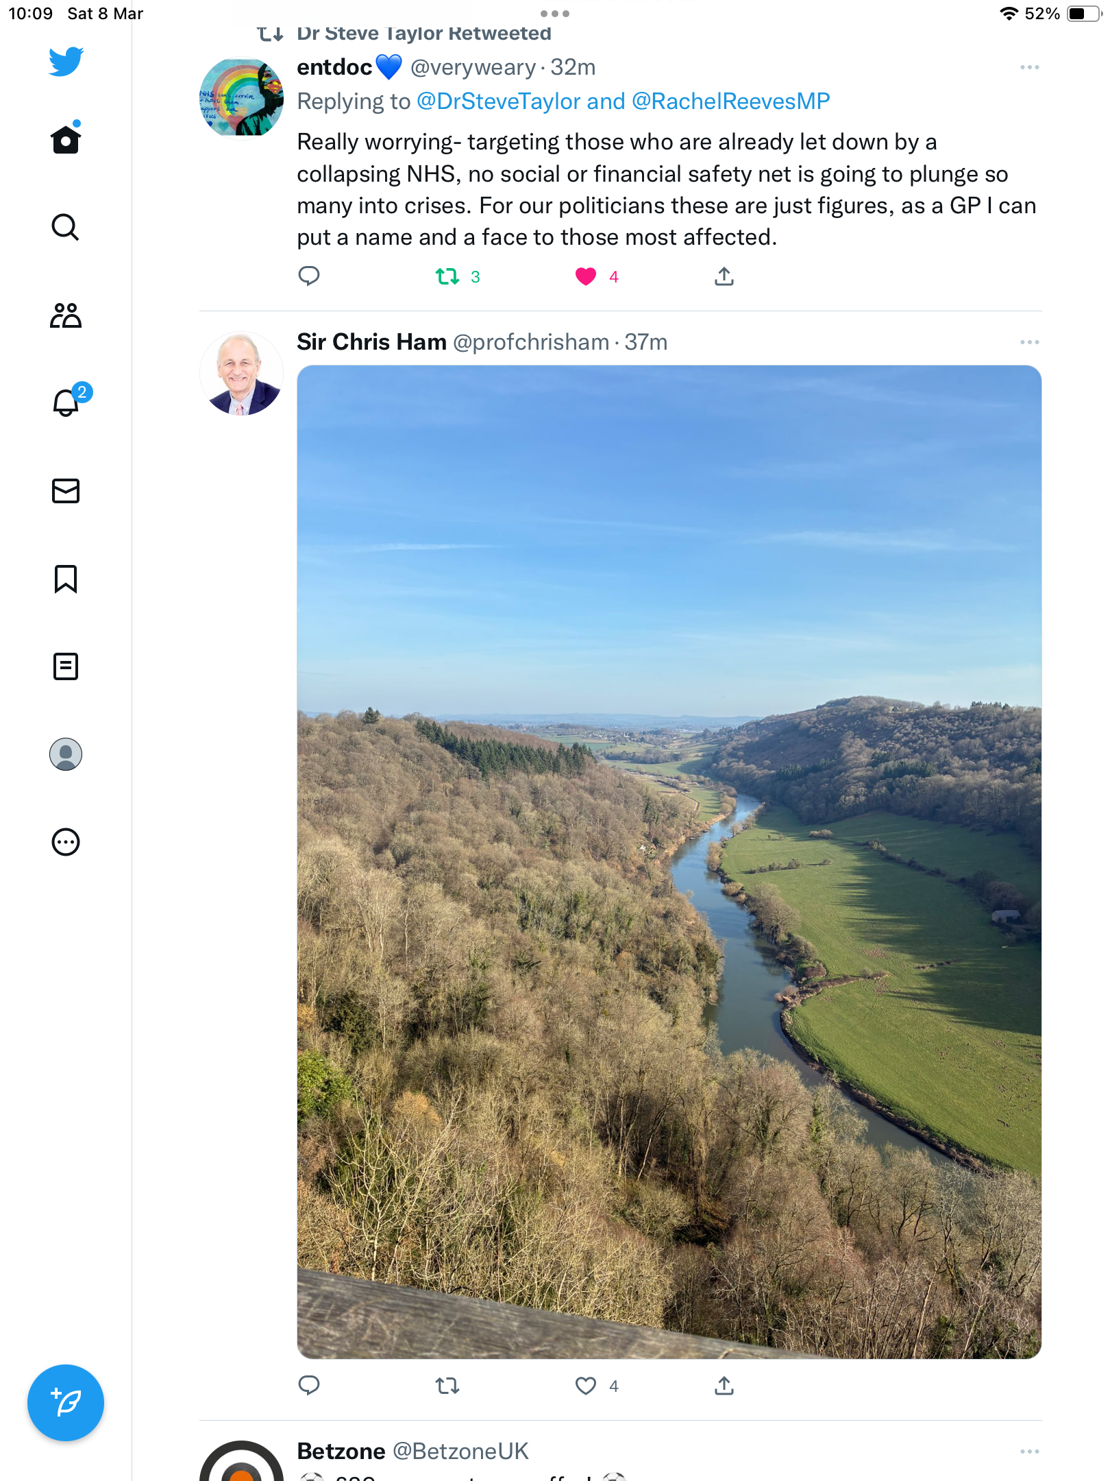1110x1481 pixels.
Task: Undo the green retweet on entdoc tweet
Action: (x=447, y=276)
